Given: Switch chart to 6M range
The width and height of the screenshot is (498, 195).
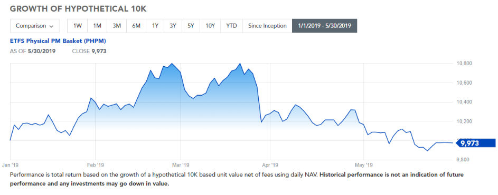Looking at the screenshot, I should click(136, 26).
